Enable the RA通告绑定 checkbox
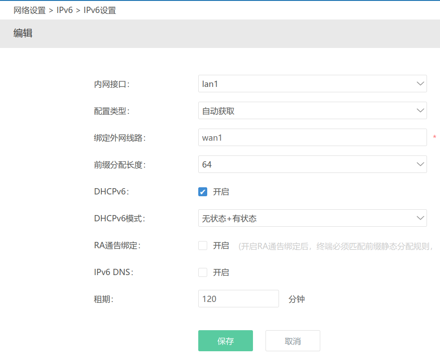The width and height of the screenshot is (440, 362). (x=203, y=246)
